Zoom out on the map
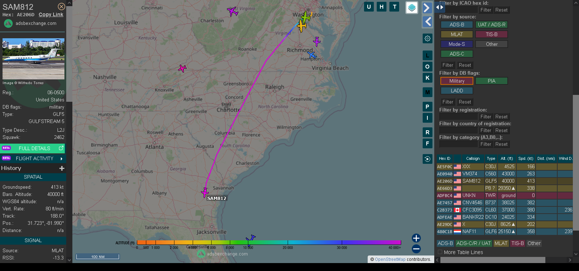 416,249
